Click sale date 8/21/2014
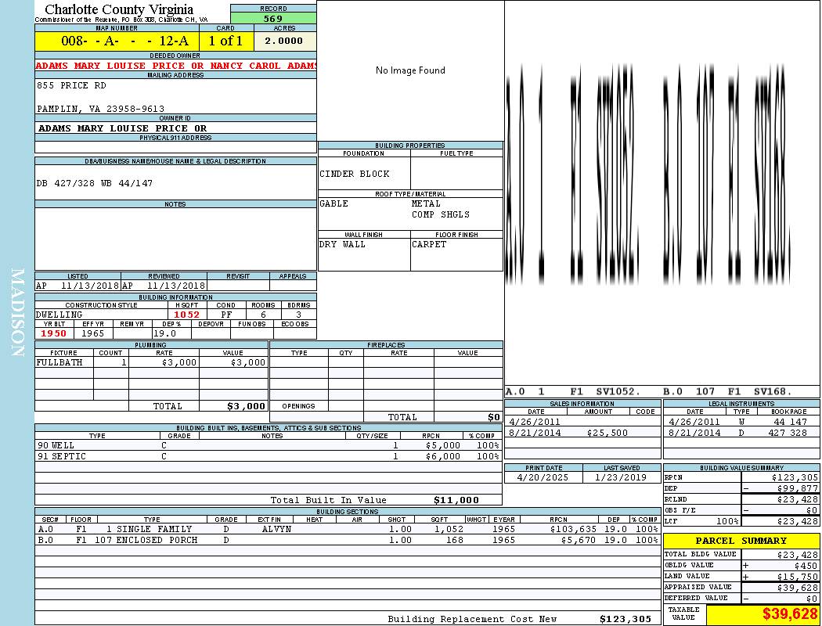822x626 pixels. (535, 434)
